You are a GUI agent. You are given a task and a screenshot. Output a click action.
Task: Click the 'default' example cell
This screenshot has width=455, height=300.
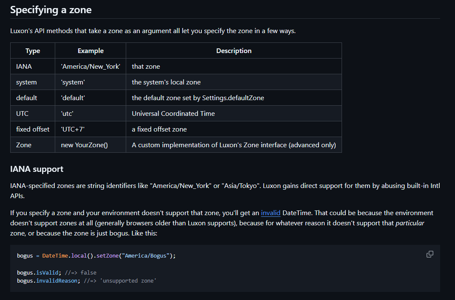pyautogui.click(x=73, y=98)
